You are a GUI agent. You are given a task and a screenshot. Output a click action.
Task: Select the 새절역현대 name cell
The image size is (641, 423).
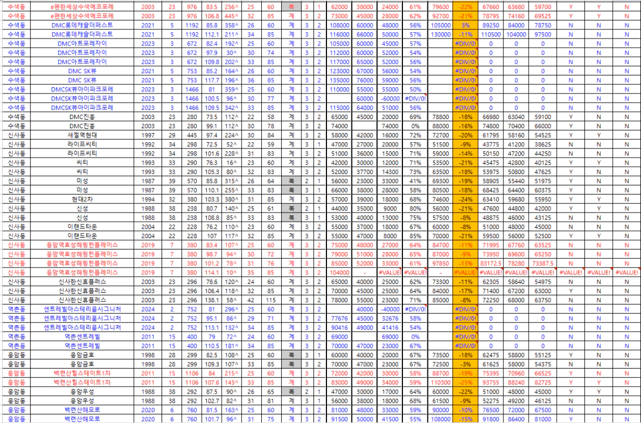tap(82, 136)
